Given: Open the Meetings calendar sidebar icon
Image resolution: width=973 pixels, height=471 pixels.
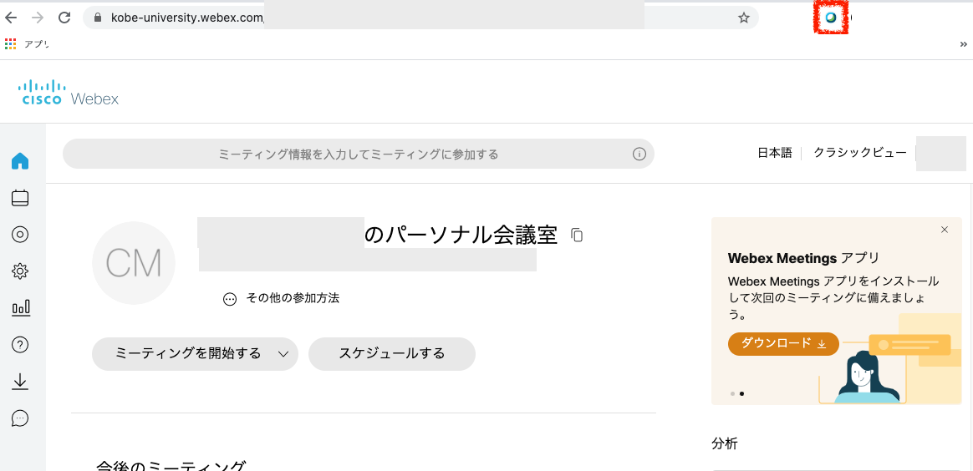Looking at the screenshot, I should click(20, 198).
